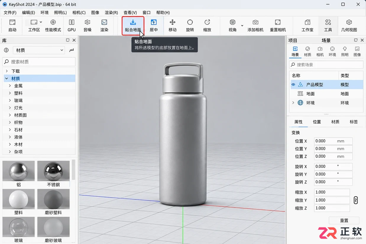This screenshot has height=244, width=366.
Task: Select the 不锈钢 material thumbnail
Action: pyautogui.click(x=54, y=171)
